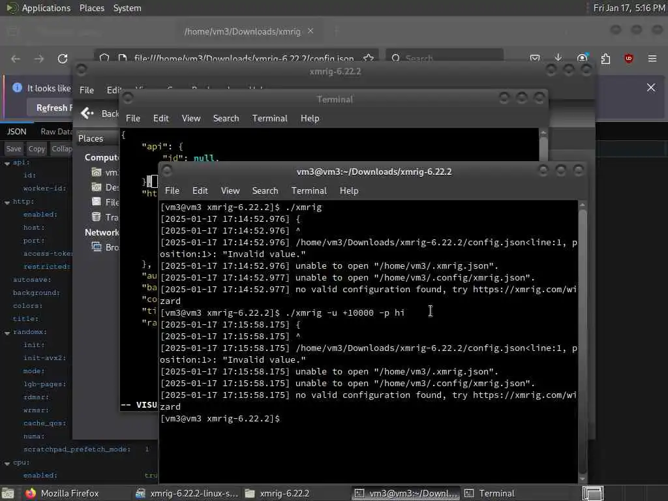Close the /home/vm3/Downloads/xmrig browser tab

point(311,31)
